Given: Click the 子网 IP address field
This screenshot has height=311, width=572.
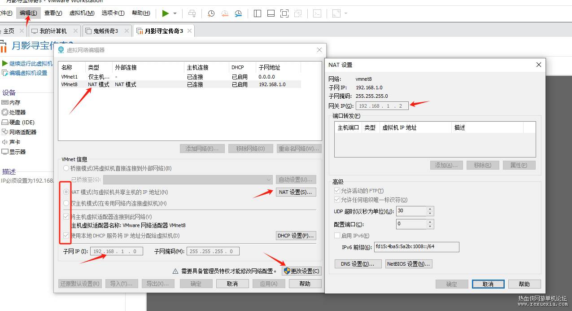Looking at the screenshot, I should tap(117, 251).
